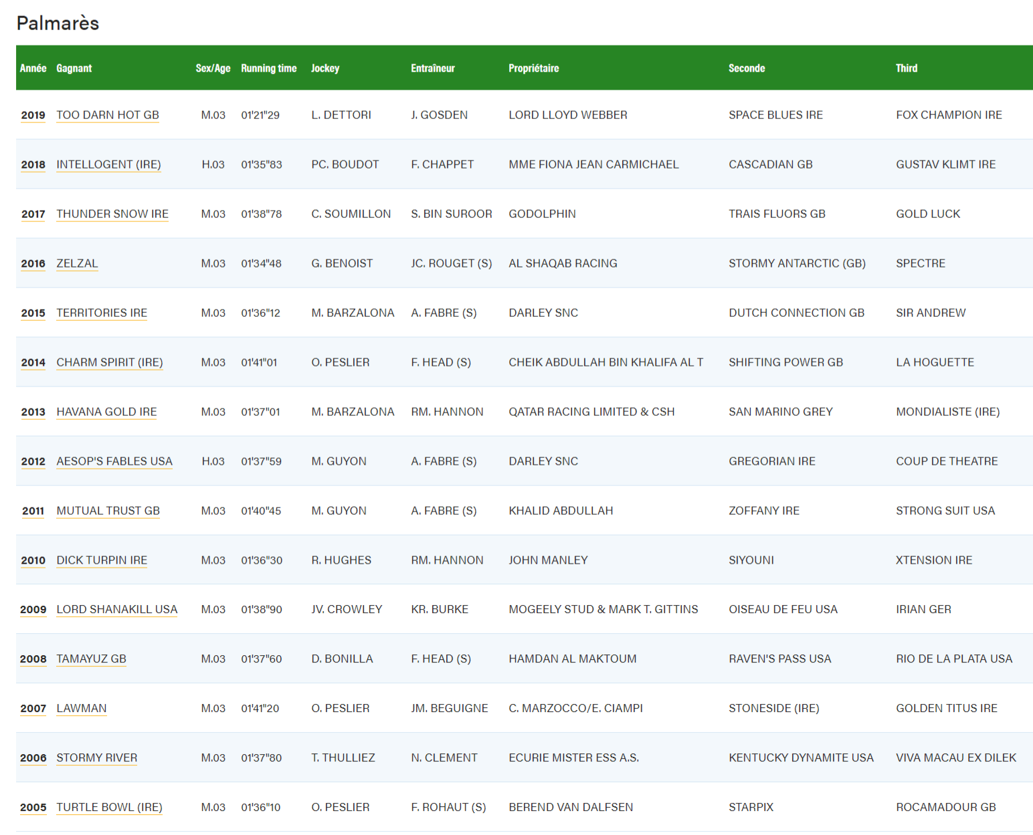Image resolution: width=1033 pixels, height=835 pixels.
Task: Open the 2013 year link
Action: pyautogui.click(x=33, y=412)
